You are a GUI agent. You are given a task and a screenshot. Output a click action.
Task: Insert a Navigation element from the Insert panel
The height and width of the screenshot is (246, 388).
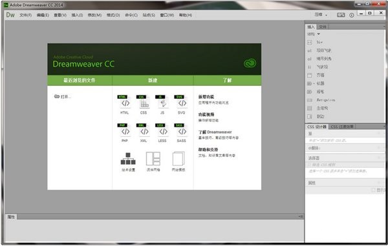point(321,100)
